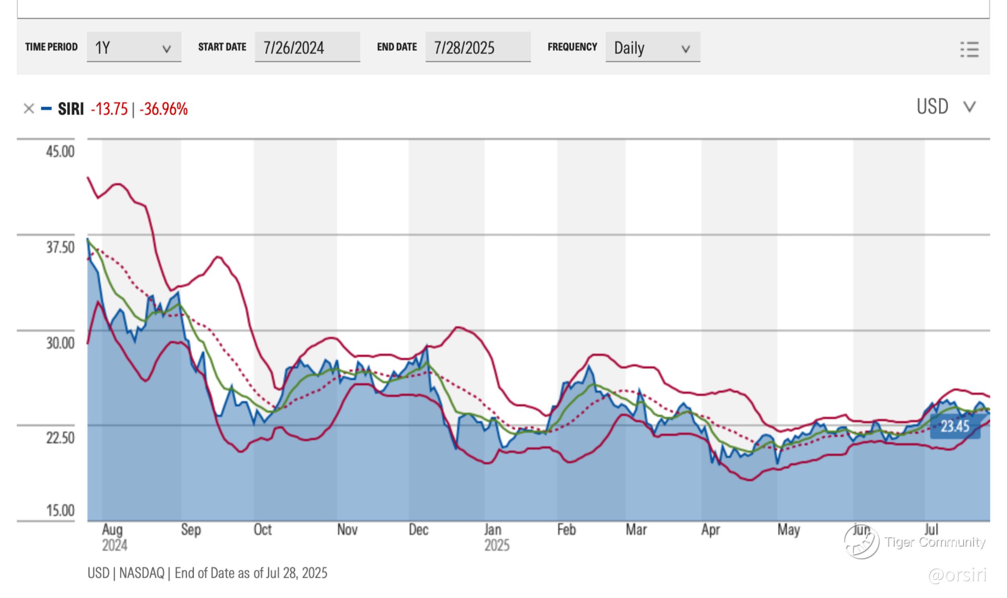Open the chart list menu icon
Image resolution: width=1007 pixels, height=598 pixels.
(x=969, y=50)
